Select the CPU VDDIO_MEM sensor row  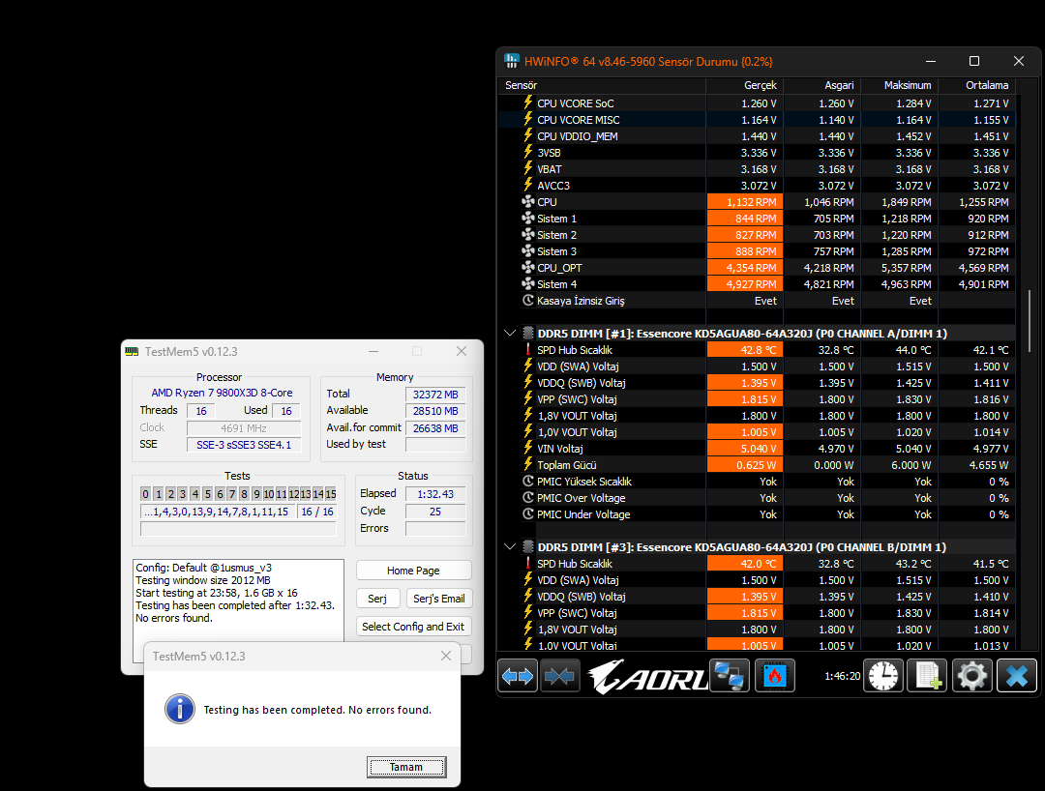click(x=757, y=135)
